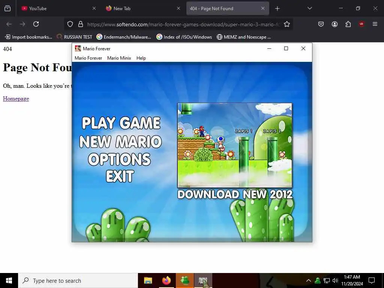Switch to Mario Forever taskbar icon
384x288 pixels.
(203, 280)
